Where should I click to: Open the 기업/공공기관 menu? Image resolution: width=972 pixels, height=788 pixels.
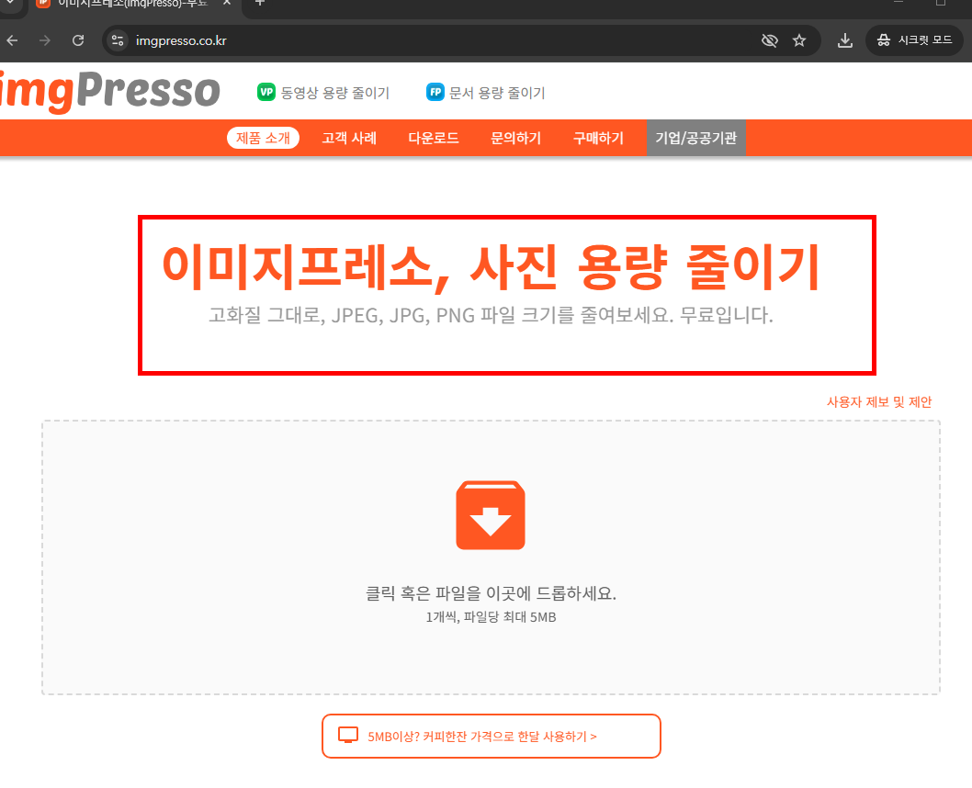pos(695,137)
